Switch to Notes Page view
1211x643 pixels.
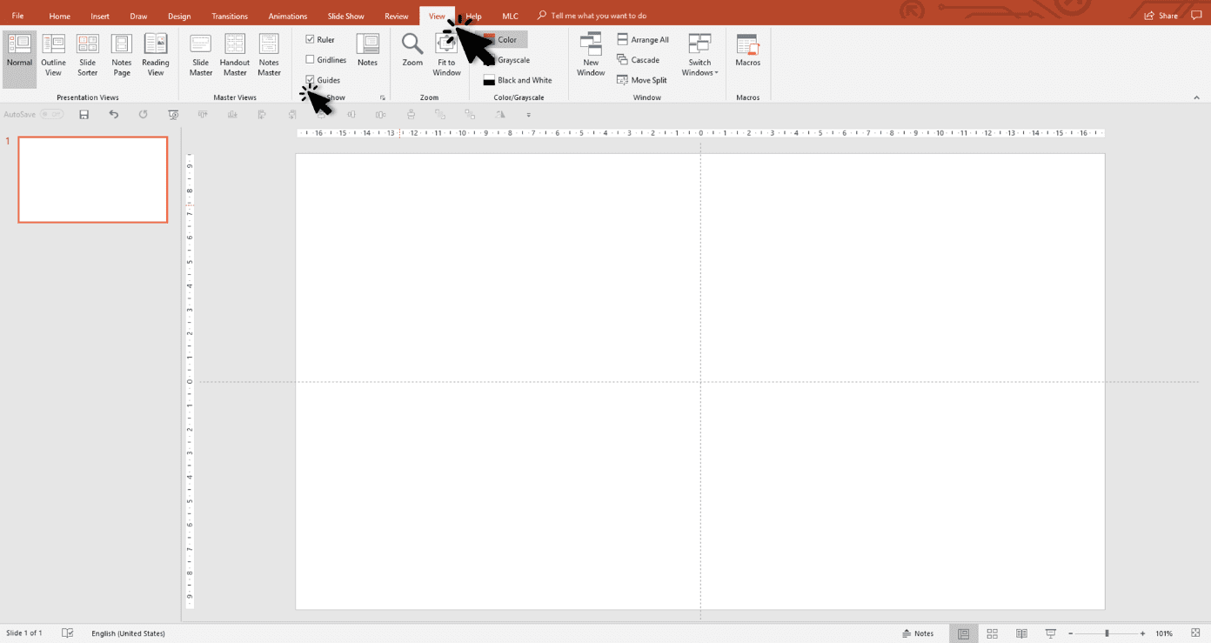121,54
